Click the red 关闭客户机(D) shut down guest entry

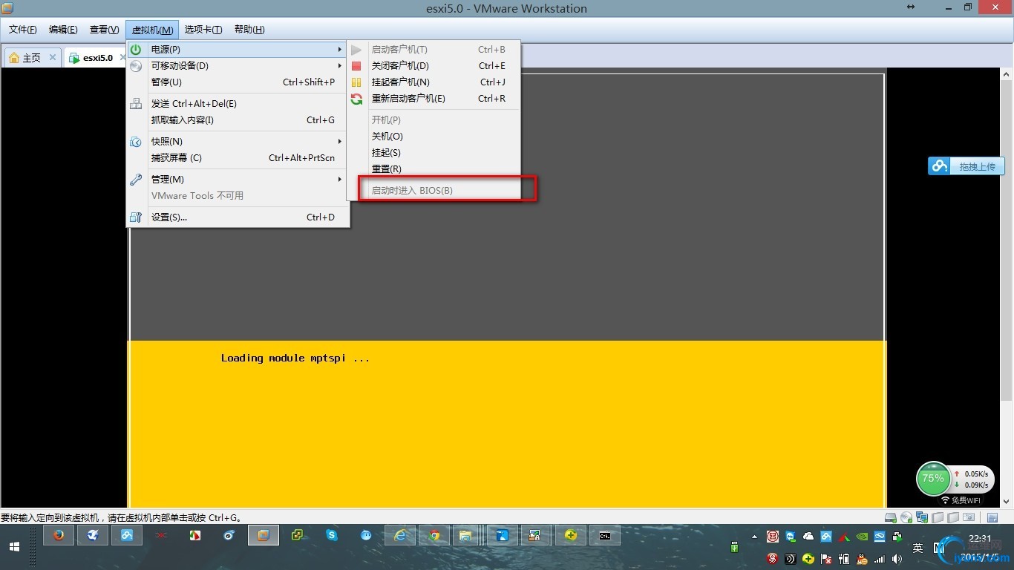click(x=434, y=66)
